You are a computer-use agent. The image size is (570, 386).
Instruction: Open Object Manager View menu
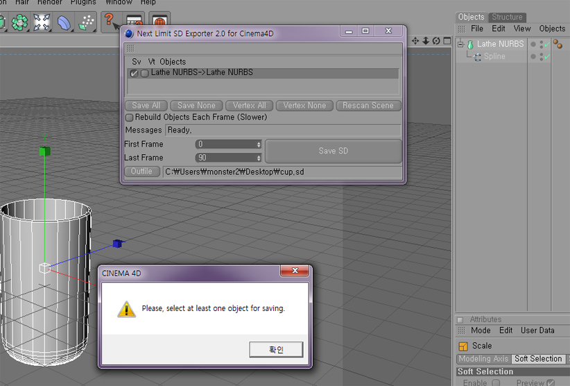522,28
